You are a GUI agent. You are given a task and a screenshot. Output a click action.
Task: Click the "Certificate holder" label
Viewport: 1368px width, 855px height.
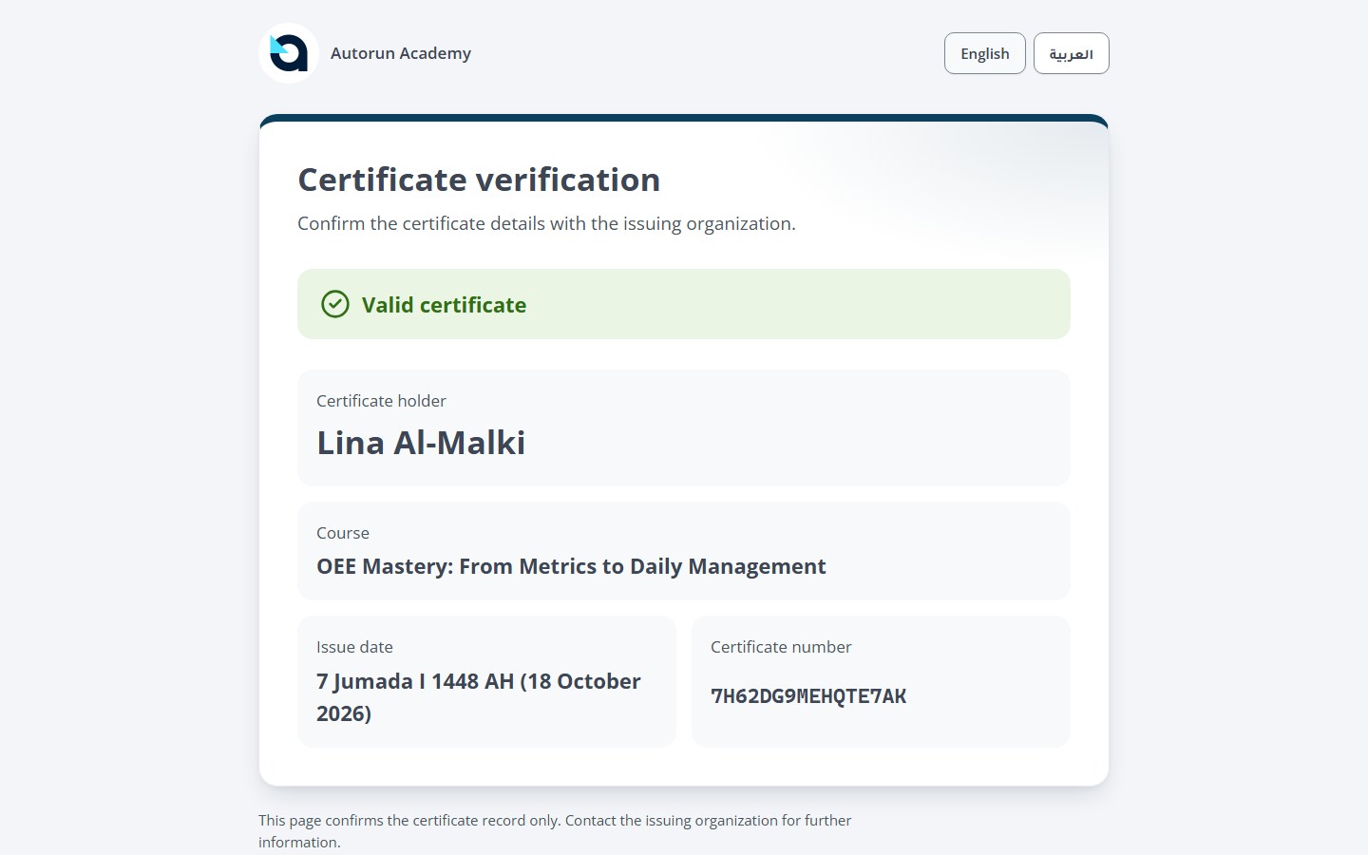click(x=381, y=401)
